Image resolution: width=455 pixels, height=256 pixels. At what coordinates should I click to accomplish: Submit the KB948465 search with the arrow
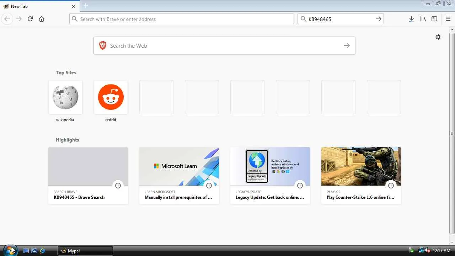pyautogui.click(x=379, y=19)
